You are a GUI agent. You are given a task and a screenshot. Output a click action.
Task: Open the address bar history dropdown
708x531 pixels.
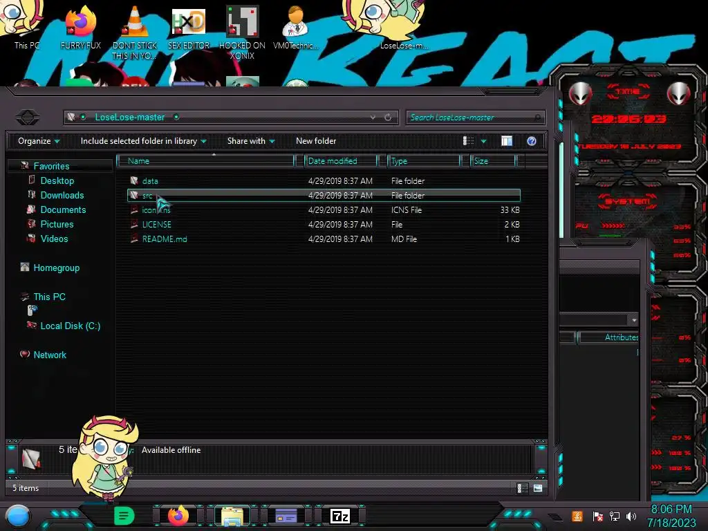(x=373, y=118)
